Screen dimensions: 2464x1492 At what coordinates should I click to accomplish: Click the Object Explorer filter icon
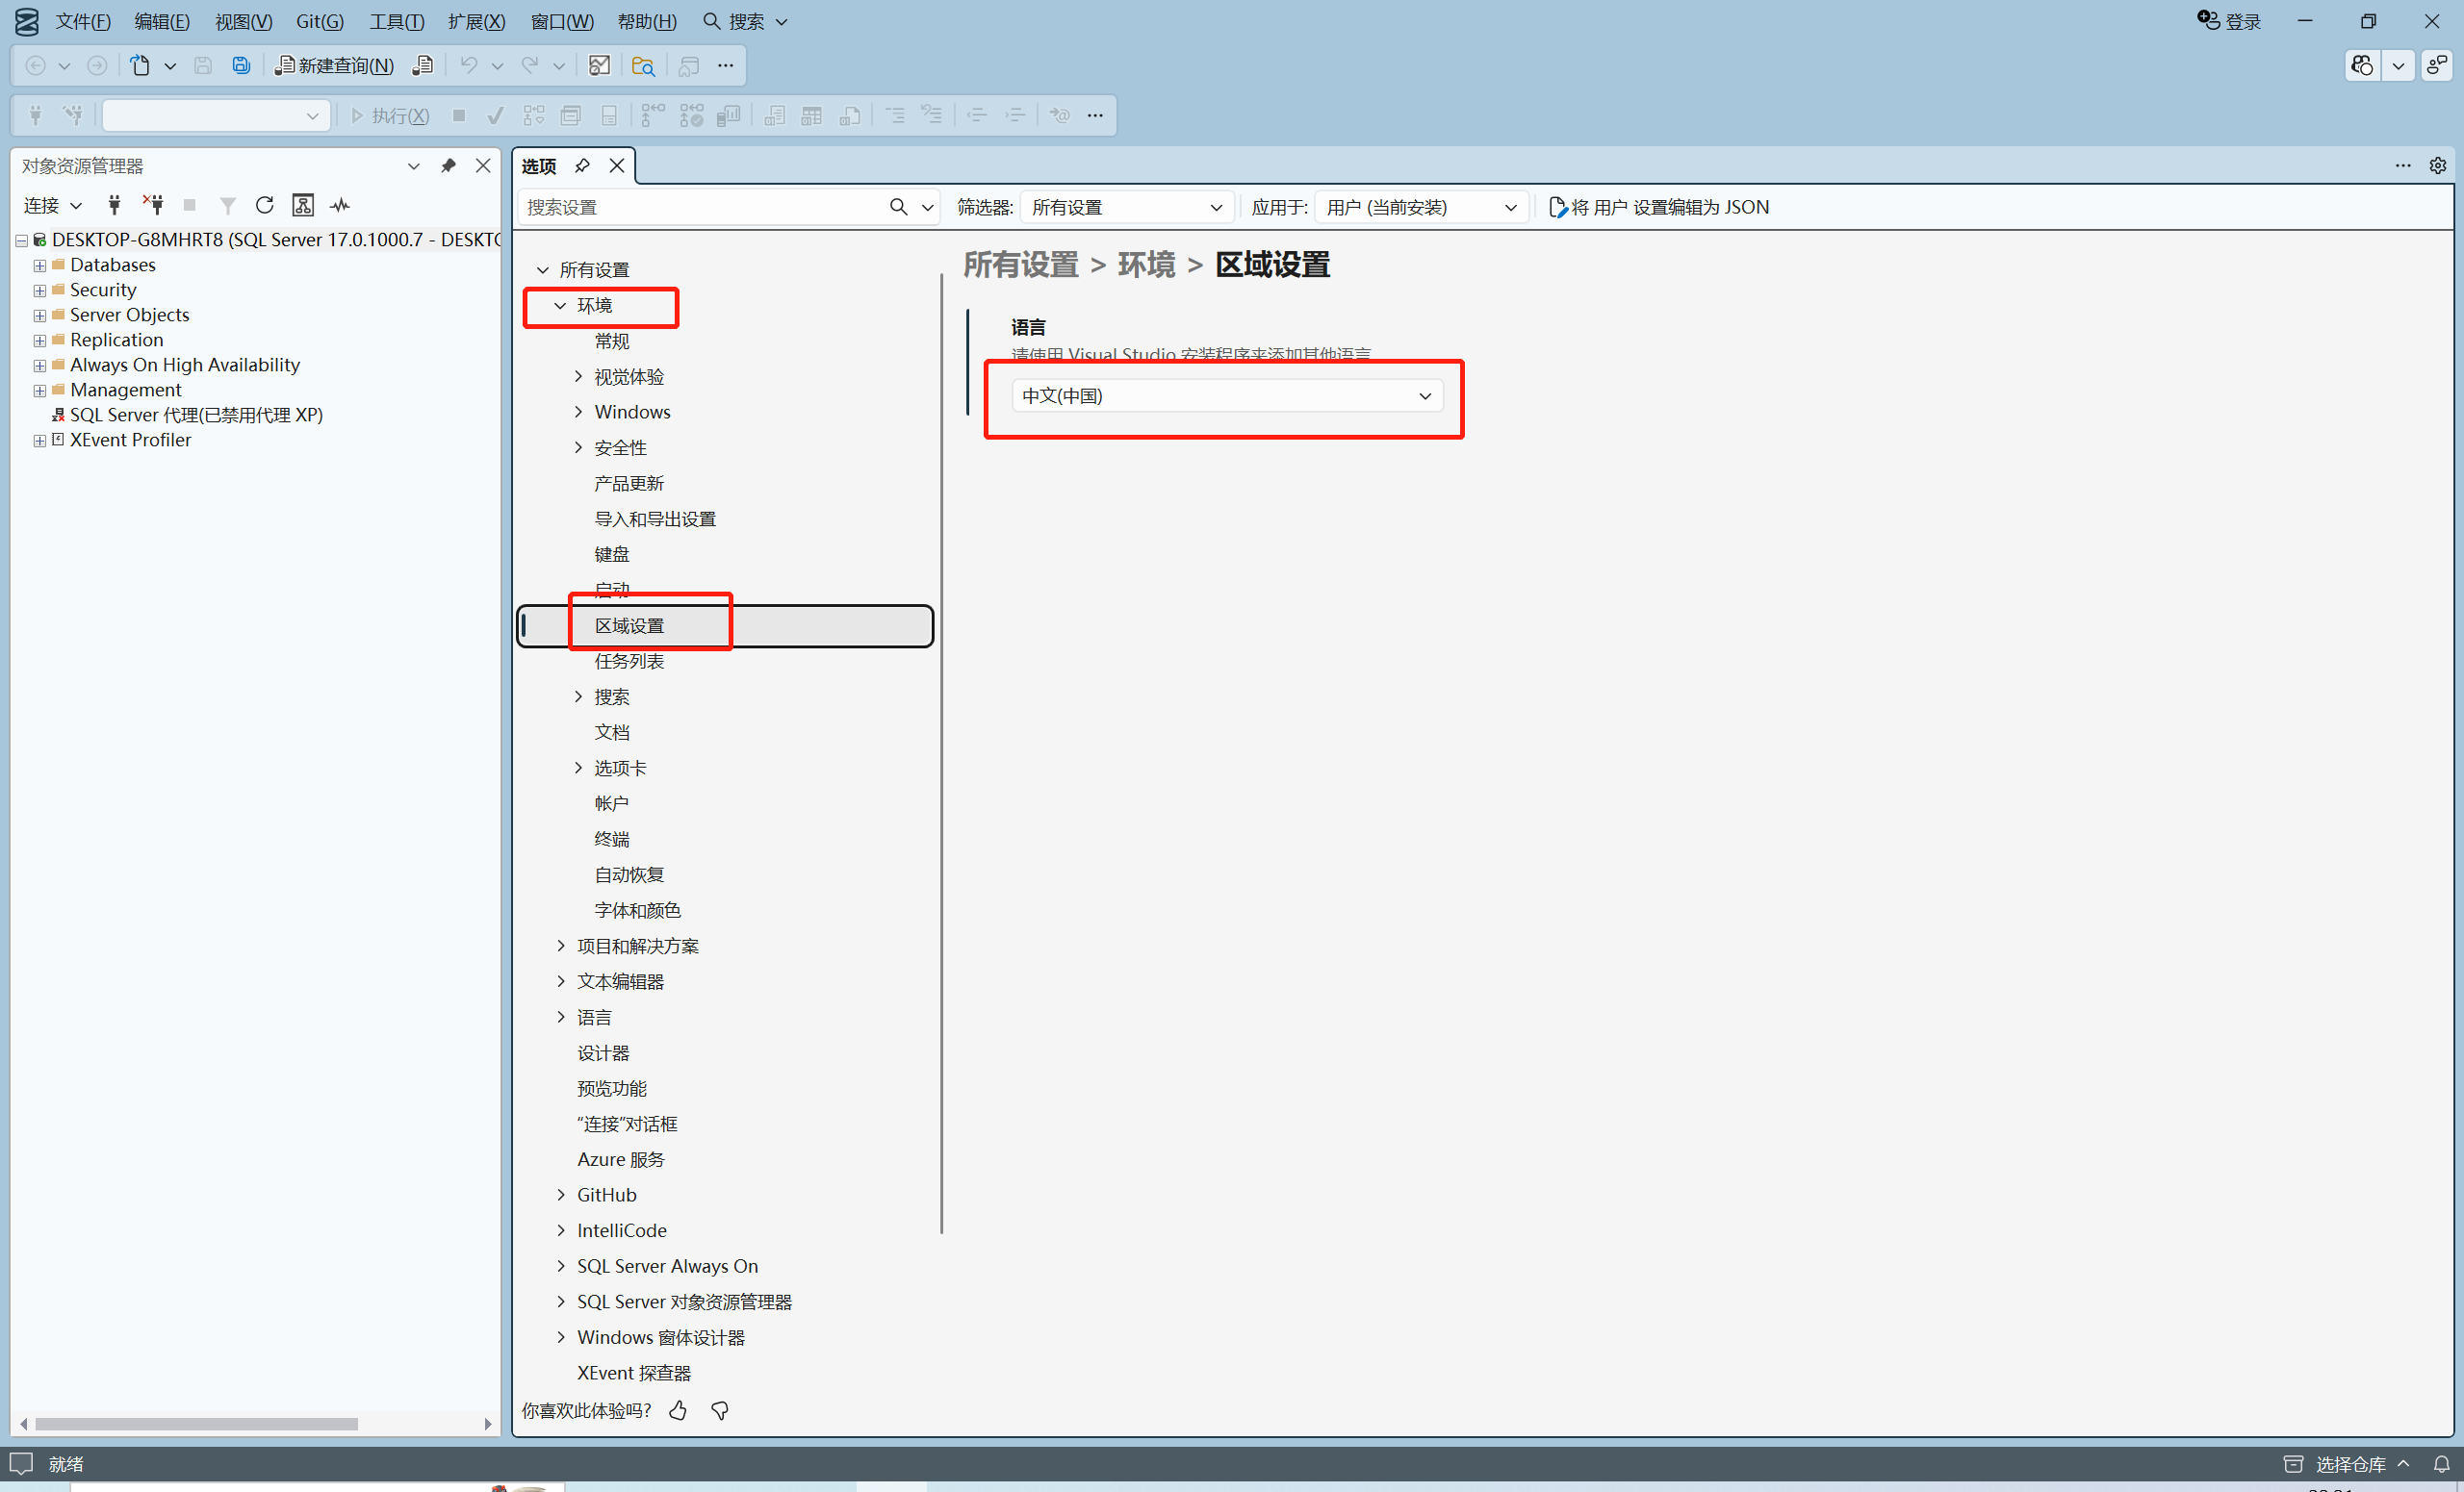(x=228, y=205)
